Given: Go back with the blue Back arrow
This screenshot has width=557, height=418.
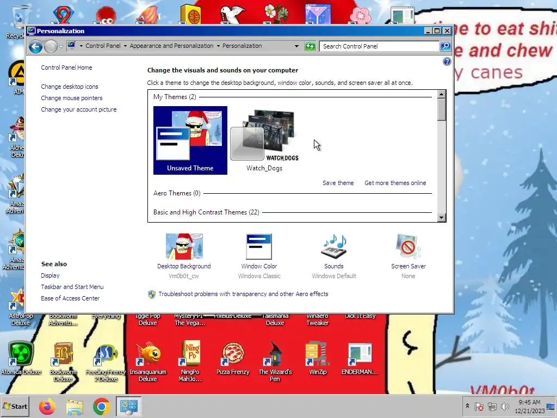Looking at the screenshot, I should click(35, 47).
